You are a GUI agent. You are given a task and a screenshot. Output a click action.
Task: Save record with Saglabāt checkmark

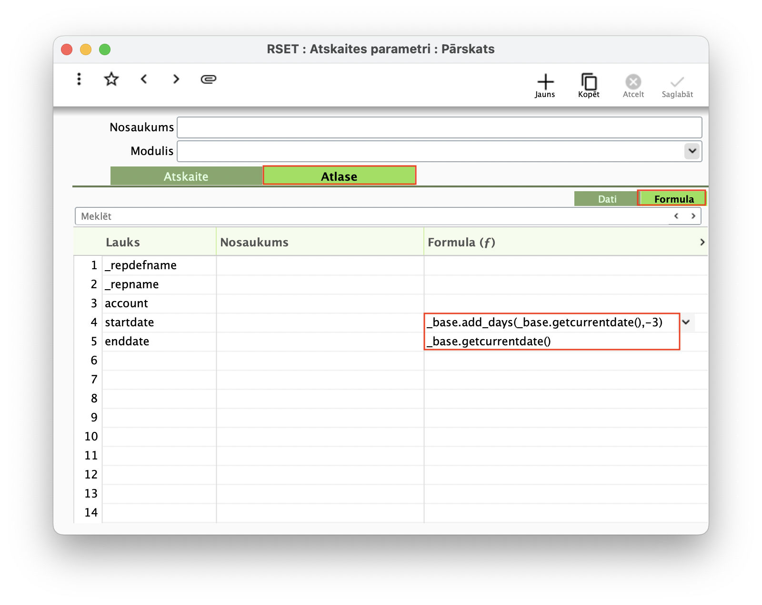(x=677, y=86)
